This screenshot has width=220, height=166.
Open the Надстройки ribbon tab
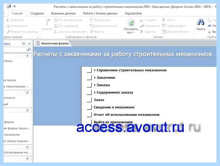pos(133,13)
